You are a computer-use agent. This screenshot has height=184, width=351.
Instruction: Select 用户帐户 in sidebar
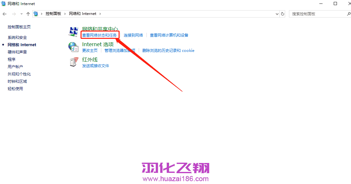coord(15,67)
